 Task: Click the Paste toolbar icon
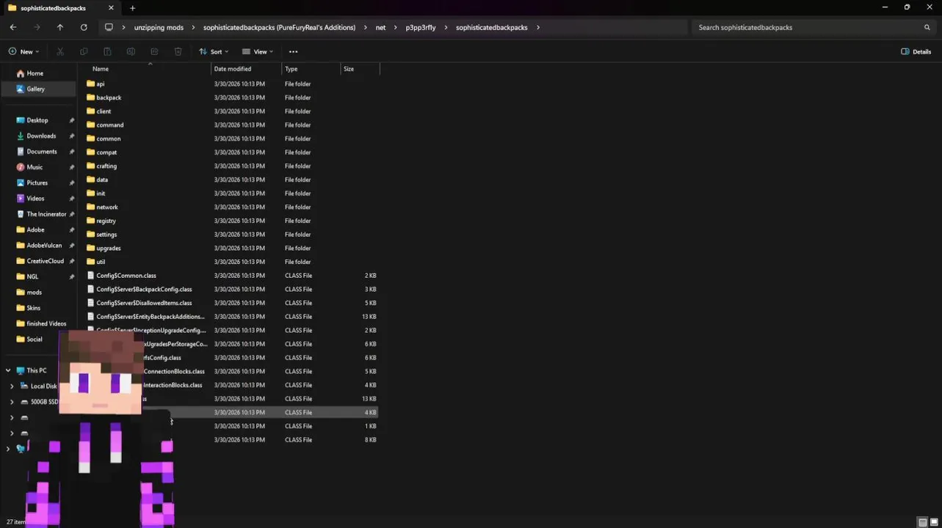pos(107,51)
